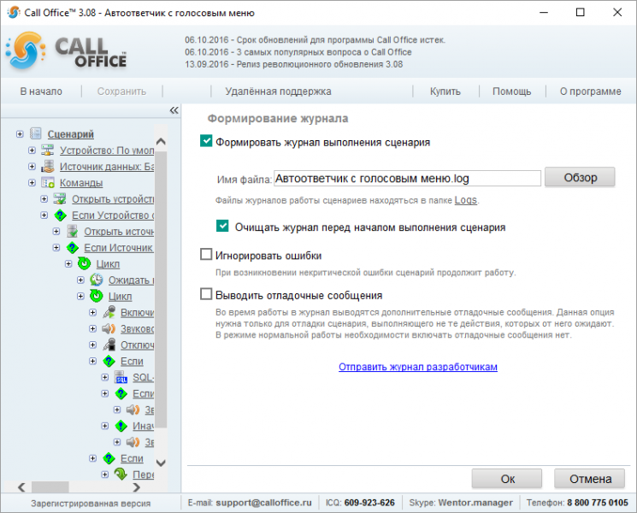Image resolution: width=637 pixels, height=513 pixels.
Task: Click the Включить microphone icon
Action: click(x=109, y=312)
